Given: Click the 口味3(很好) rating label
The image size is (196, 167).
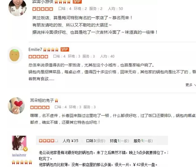Looking at the screenshot, I should point(96,141).
